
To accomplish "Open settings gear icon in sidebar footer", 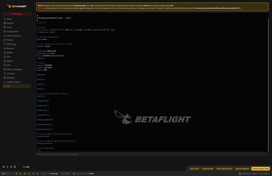I will coord(4,167).
